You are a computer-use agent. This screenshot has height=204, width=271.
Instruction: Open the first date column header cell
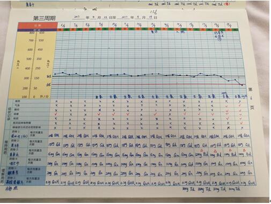pyautogui.click(x=64, y=25)
